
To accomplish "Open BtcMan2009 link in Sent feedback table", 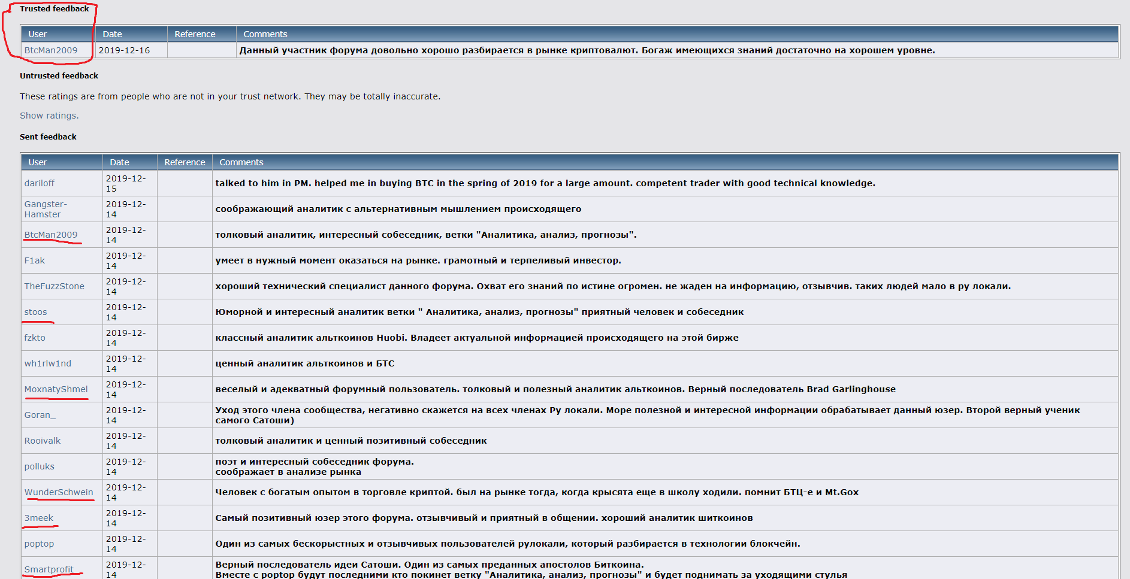I will click(51, 235).
